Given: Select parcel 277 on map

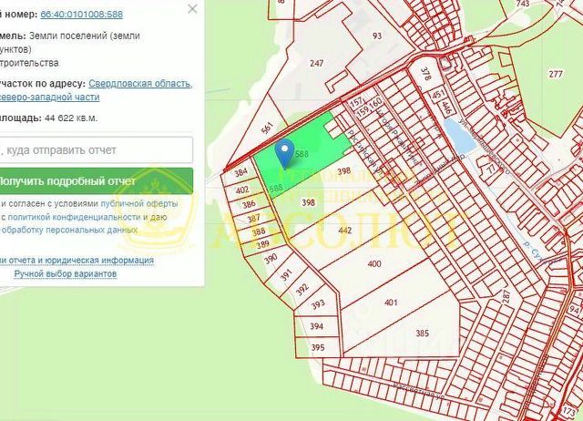Looking at the screenshot, I should (556, 74).
